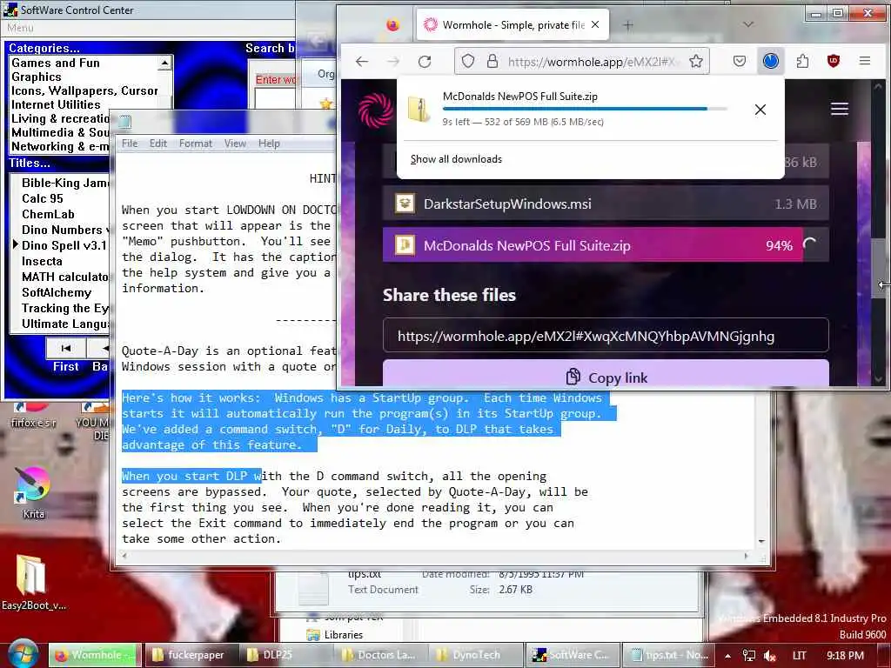Viewport: 891px width, 668px height.
Task: Switch to DLP25 taskbar window
Action: (x=285, y=655)
